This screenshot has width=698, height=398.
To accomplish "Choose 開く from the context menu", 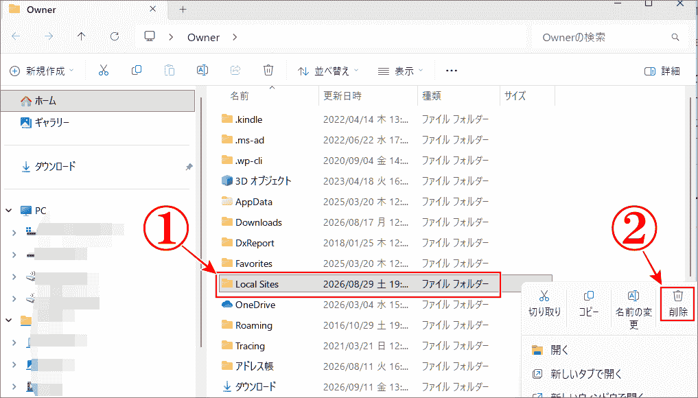I will click(550, 350).
